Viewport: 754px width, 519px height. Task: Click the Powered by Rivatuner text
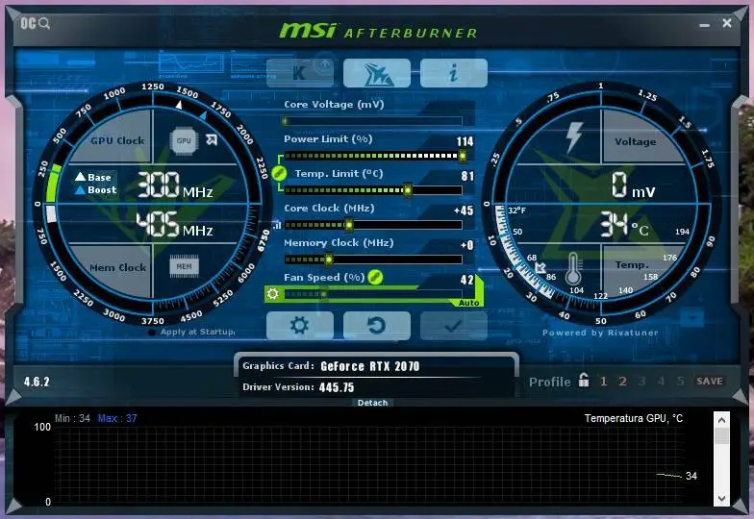[x=600, y=333]
